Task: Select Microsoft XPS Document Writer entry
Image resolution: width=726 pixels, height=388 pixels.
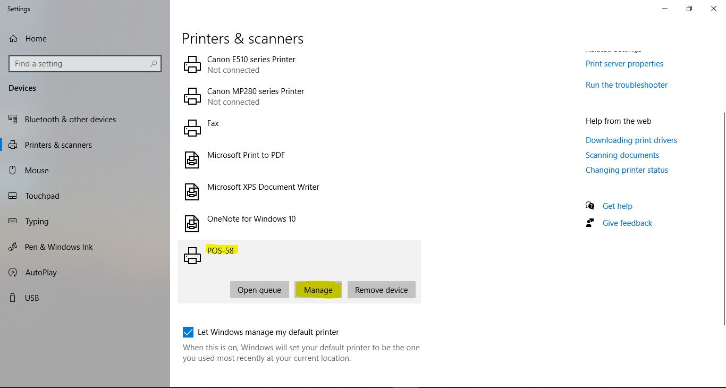Action: pyautogui.click(x=299, y=192)
